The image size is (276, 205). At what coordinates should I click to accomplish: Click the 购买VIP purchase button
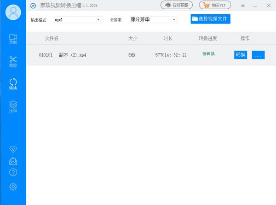click(215, 5)
